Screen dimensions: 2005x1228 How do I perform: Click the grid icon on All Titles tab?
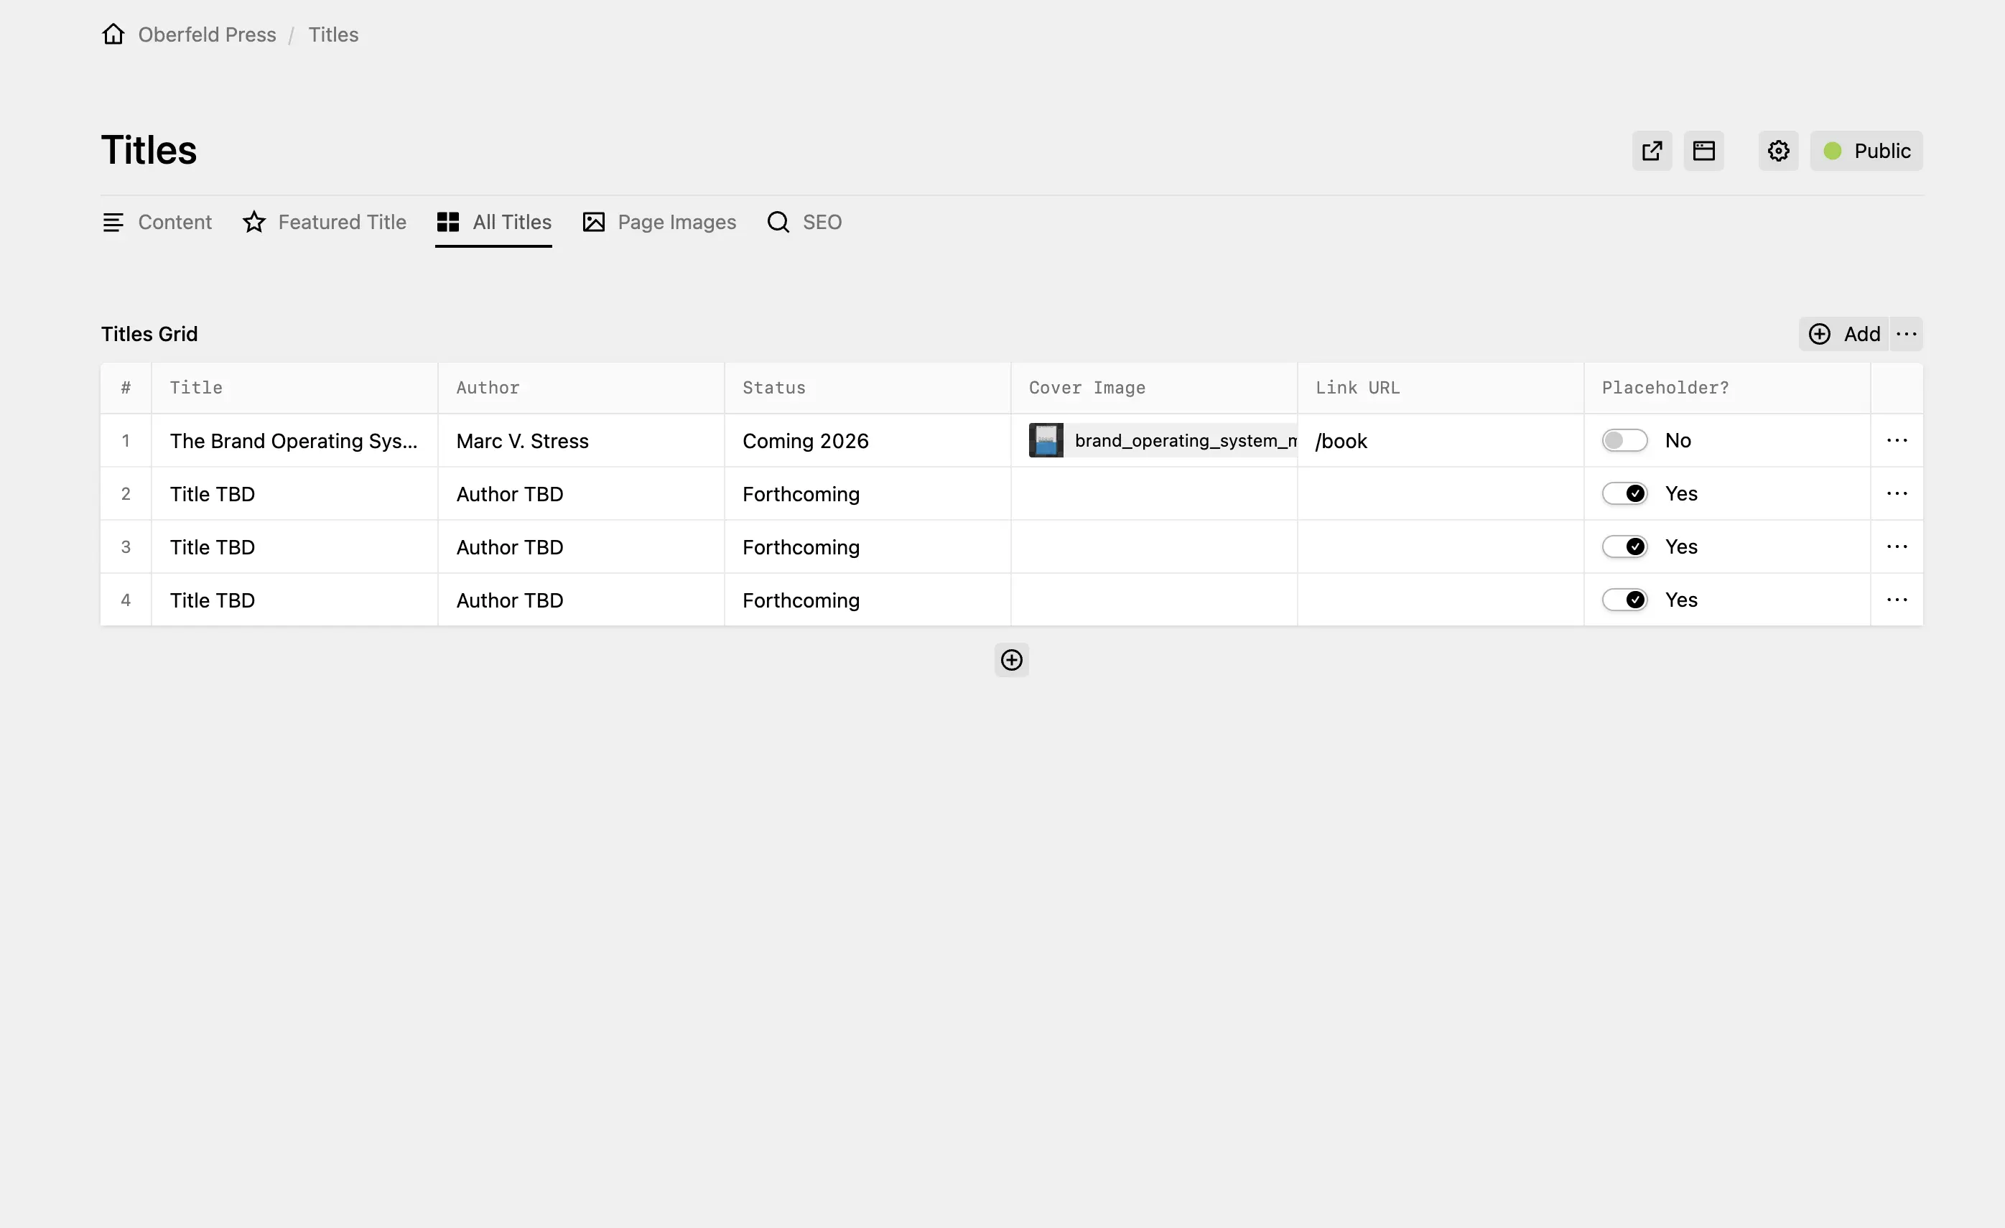448,221
